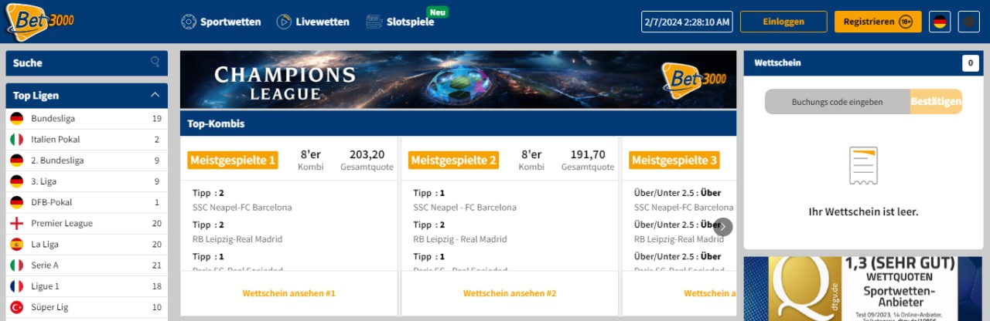Select 3. Liga league
This screenshot has height=321, width=990.
pyautogui.click(x=87, y=181)
